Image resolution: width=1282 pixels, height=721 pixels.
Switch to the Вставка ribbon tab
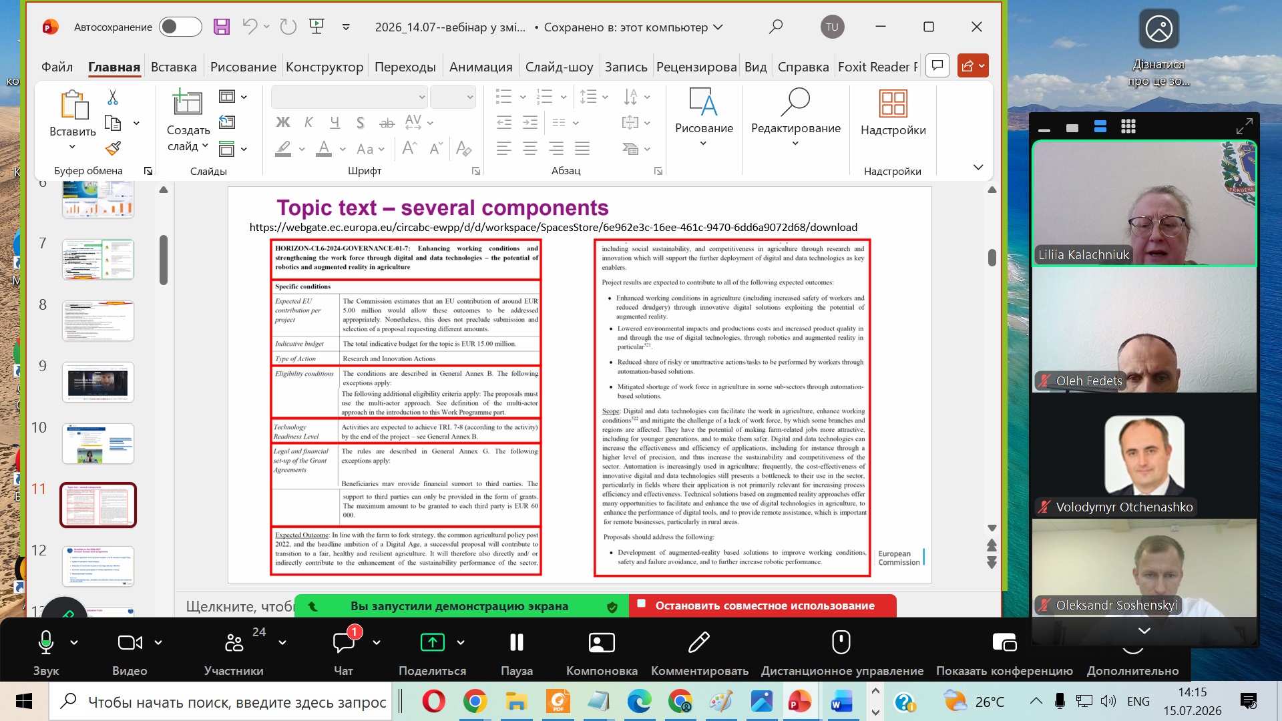point(174,67)
